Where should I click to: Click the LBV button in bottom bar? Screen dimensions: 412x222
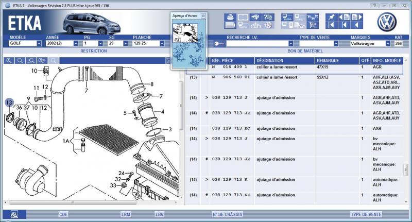[160, 214]
